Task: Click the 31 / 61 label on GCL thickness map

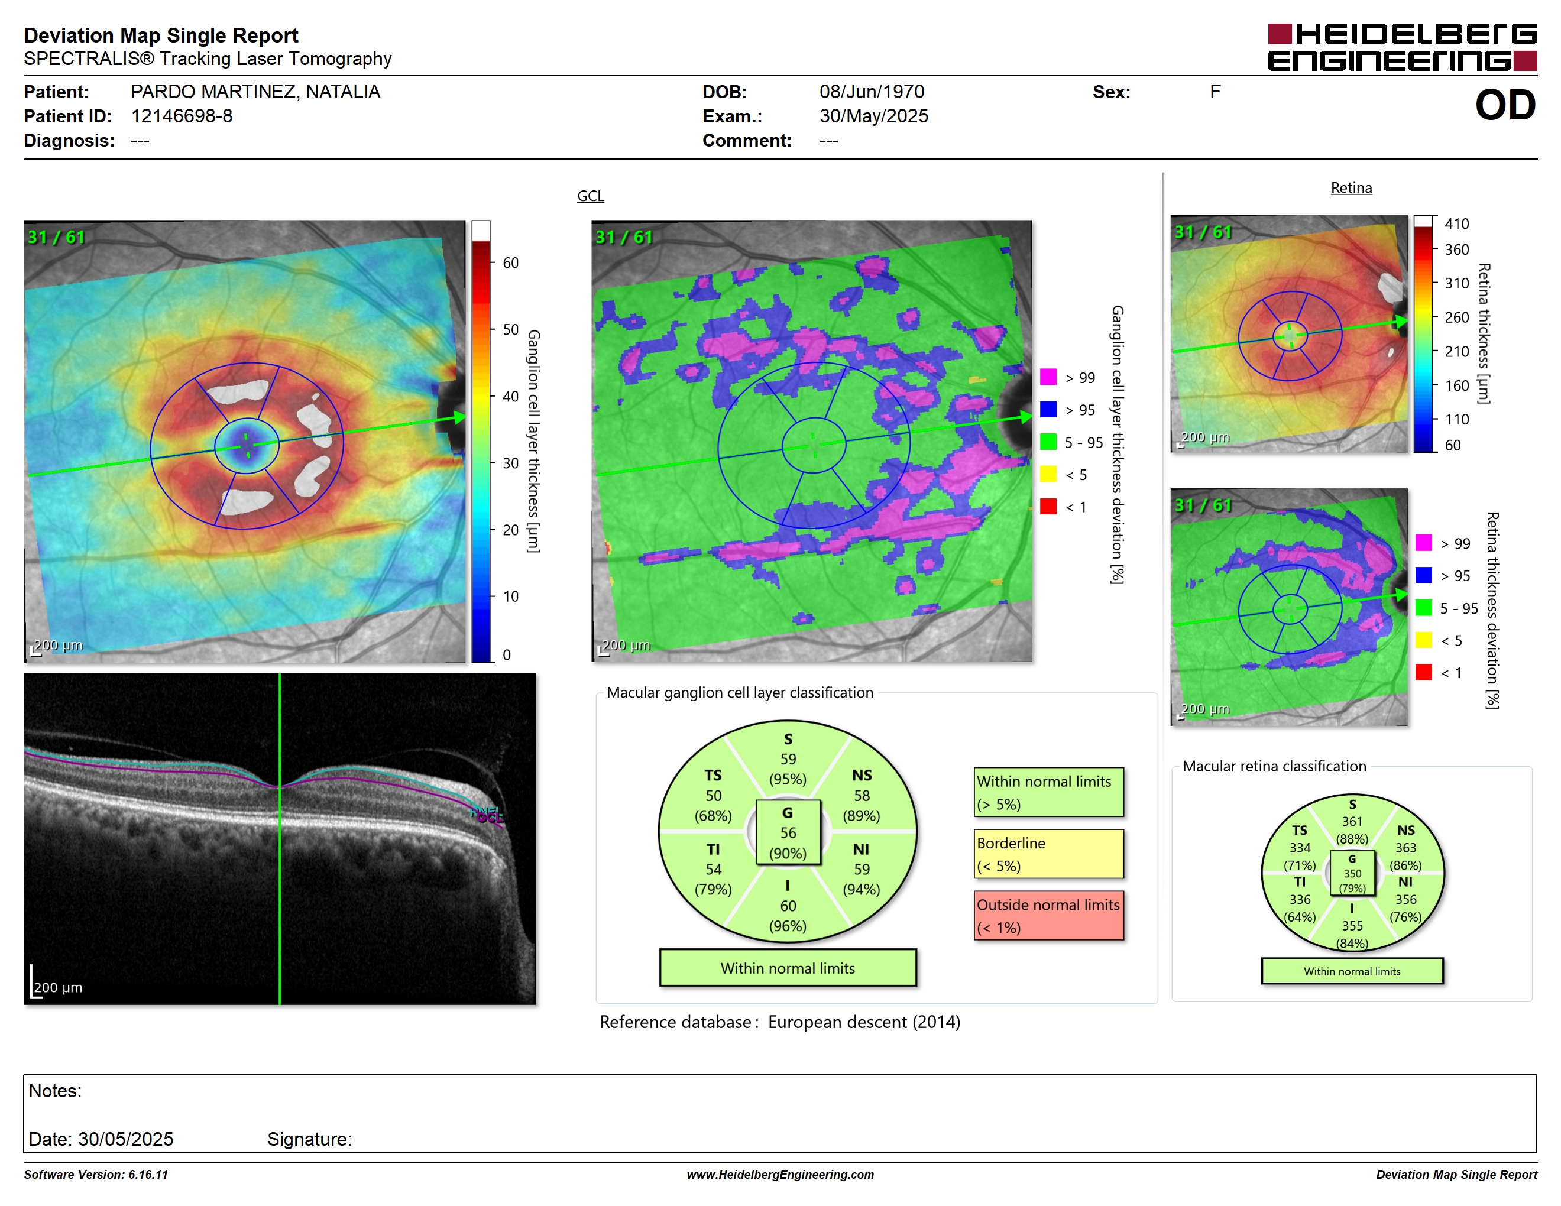Action: coord(56,237)
